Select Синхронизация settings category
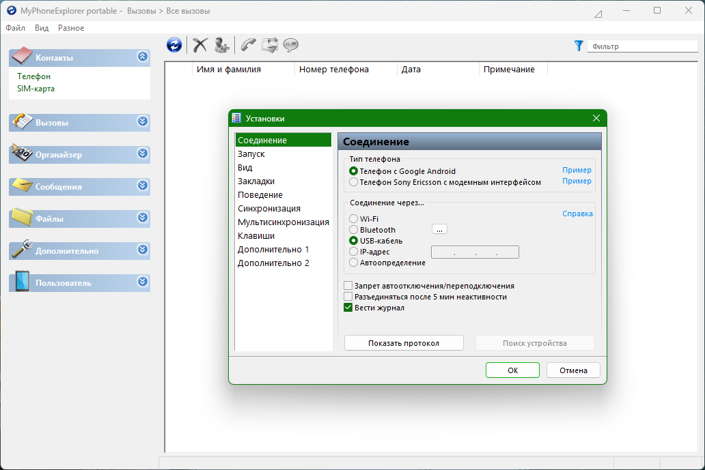This screenshot has height=470, width=705. coord(284,208)
